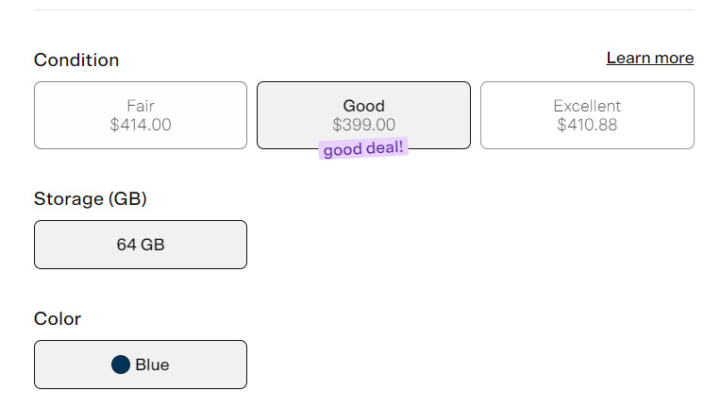Click the horizontal divider line above Condition
This screenshot has width=721, height=408.
click(x=363, y=10)
